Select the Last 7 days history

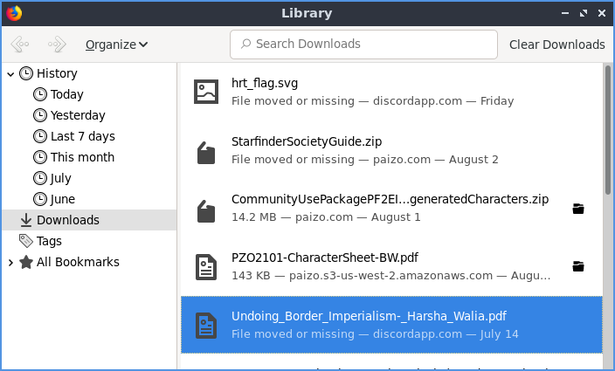coord(82,136)
